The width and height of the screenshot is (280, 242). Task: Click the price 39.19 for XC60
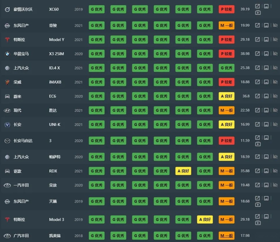(245, 9)
